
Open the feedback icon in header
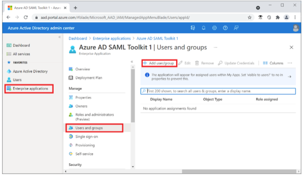(236, 28)
